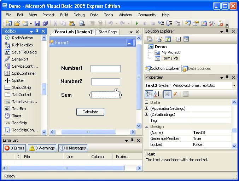The width and height of the screenshot is (239, 181).
Task: Open the File menu
Action: pos(8,15)
